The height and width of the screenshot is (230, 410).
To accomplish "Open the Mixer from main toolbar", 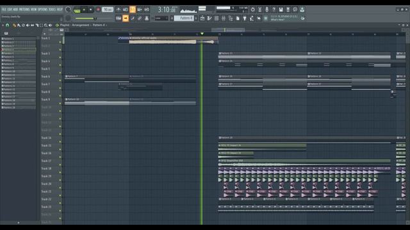I will 224,19.
